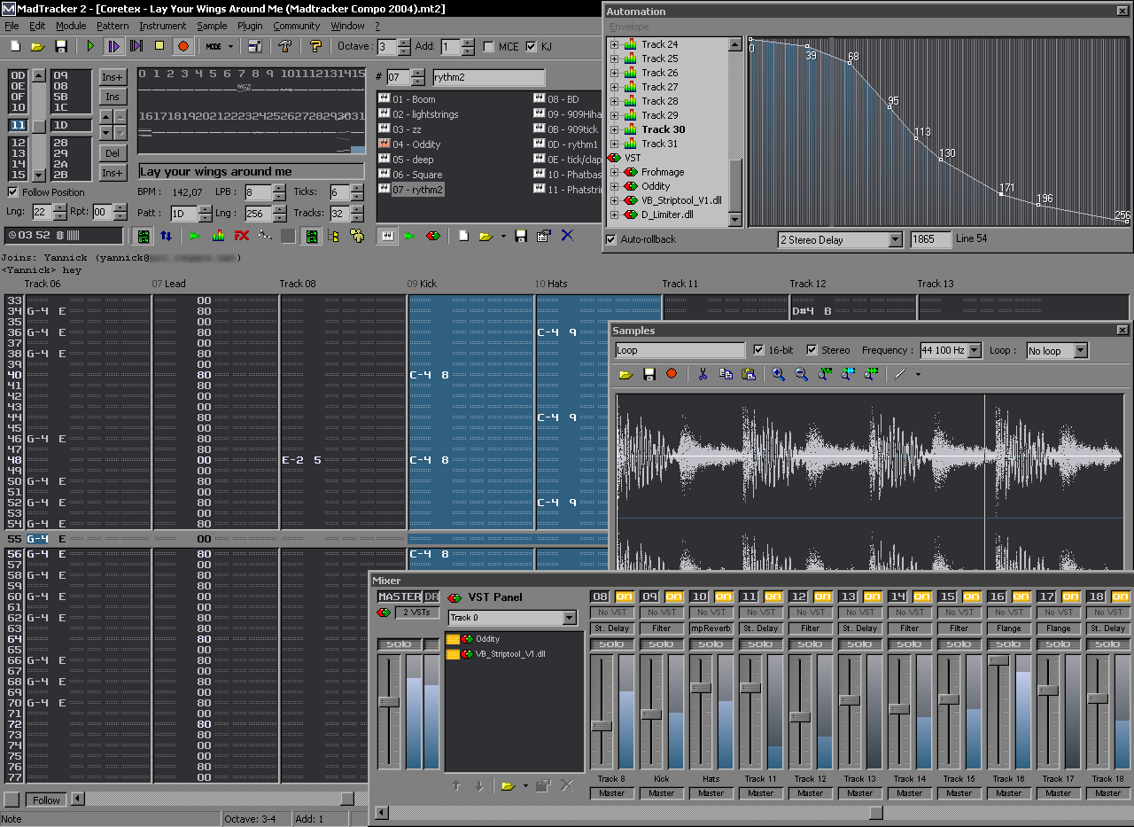Uncheck Auto-rollback in the Automation panel
This screenshot has height=827, width=1134.
pyautogui.click(x=611, y=239)
